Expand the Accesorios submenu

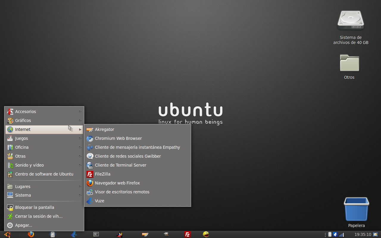[x=44, y=112]
